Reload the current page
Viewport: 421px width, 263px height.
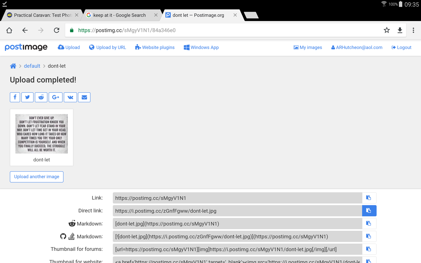coord(57,30)
